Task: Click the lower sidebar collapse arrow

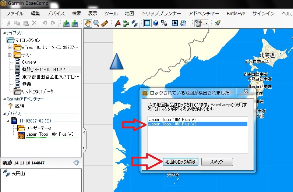Action: click(84, 148)
